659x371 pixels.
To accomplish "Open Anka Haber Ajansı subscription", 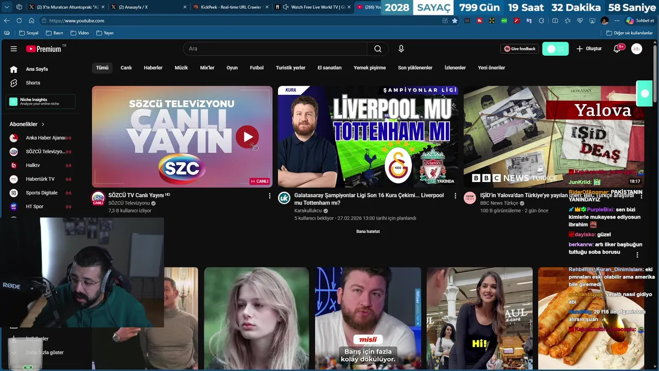I will tap(40, 138).
